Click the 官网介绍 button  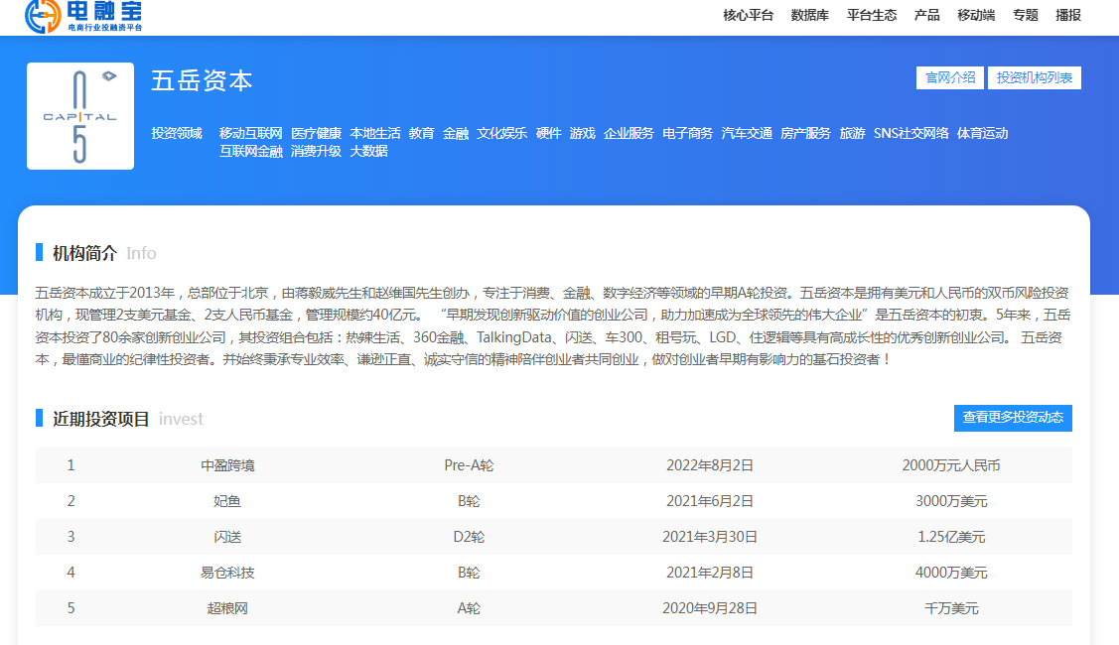[x=950, y=77]
